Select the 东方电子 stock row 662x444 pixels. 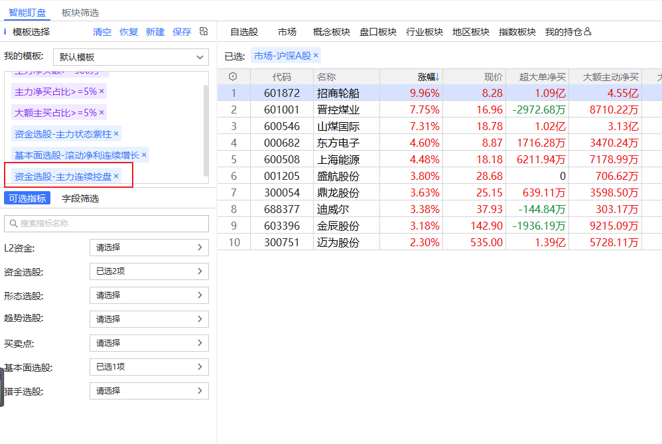[440, 143]
